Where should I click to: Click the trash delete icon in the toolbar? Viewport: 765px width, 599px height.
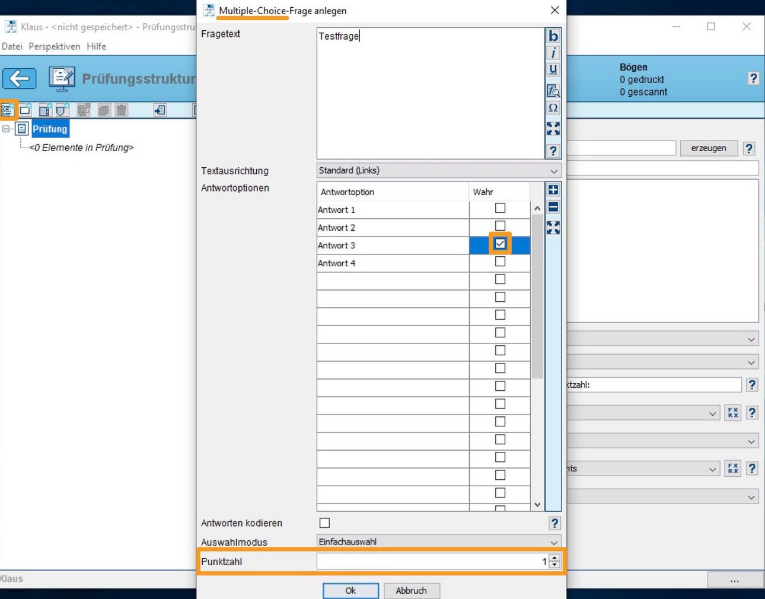click(122, 110)
